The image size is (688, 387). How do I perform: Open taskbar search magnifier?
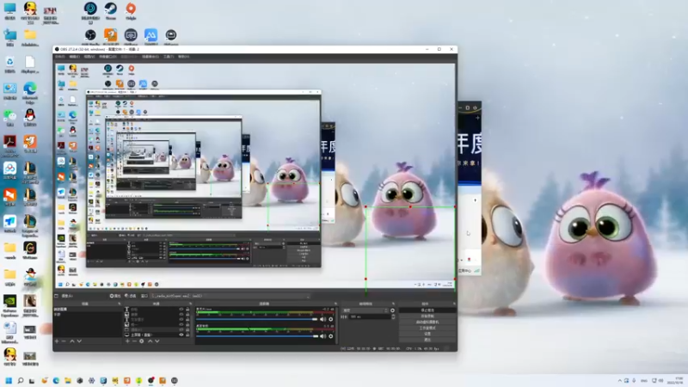click(20, 380)
